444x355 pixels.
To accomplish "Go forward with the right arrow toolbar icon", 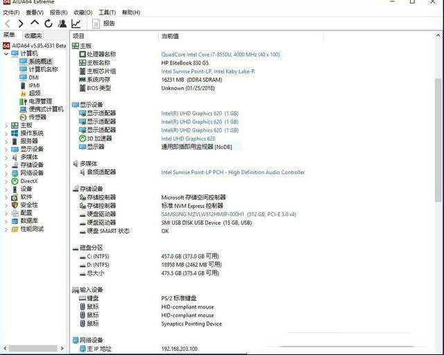I will [x=21, y=24].
